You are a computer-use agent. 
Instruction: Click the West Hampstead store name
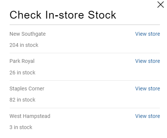30,116
